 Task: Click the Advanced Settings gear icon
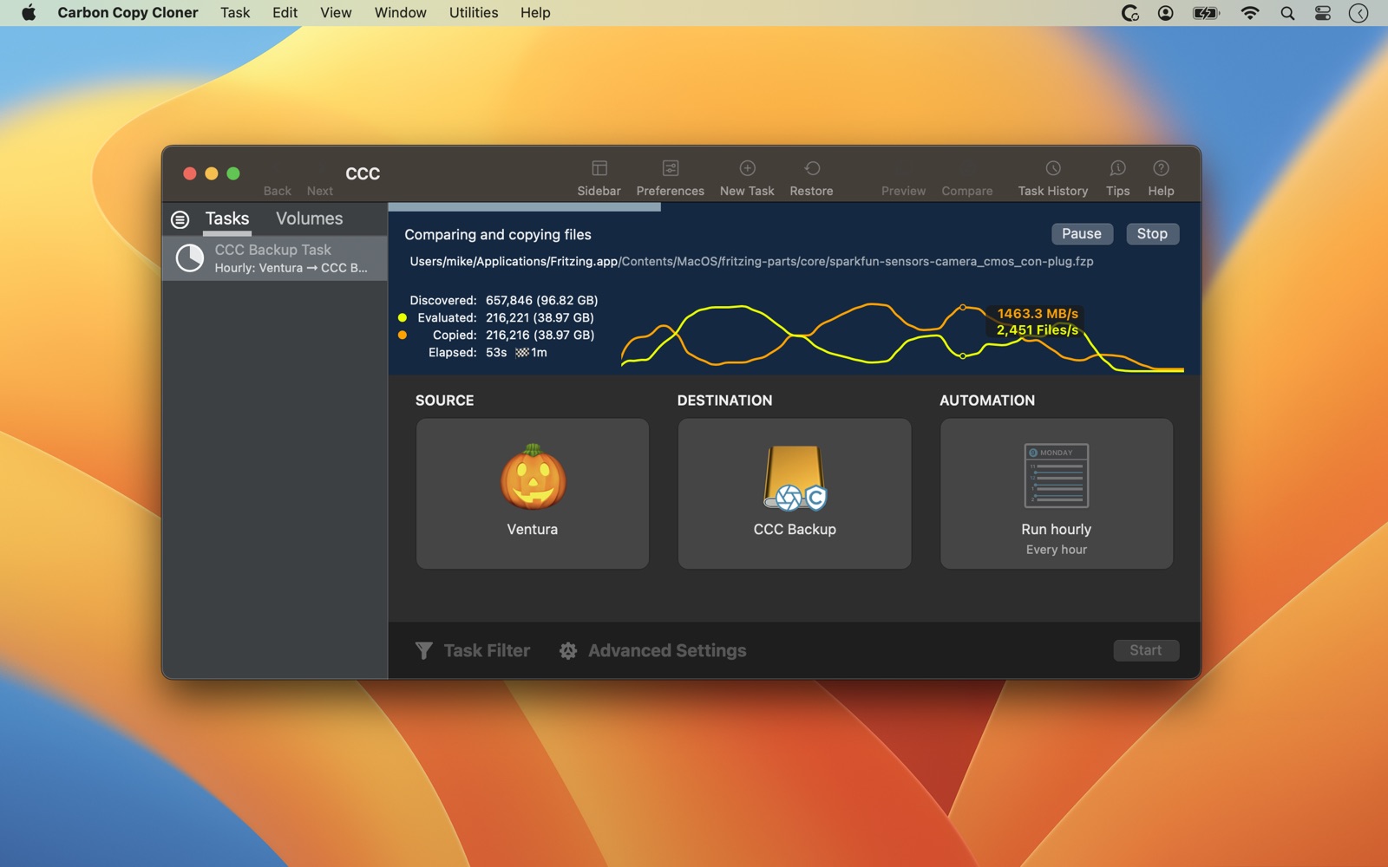[x=568, y=650]
